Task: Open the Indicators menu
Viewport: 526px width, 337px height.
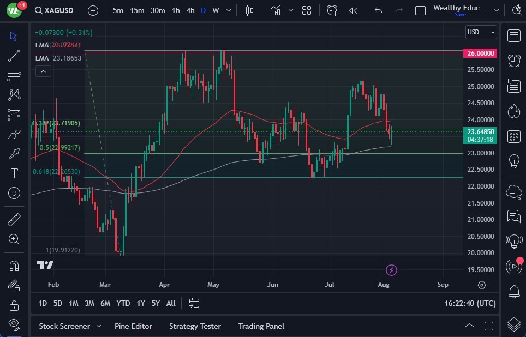Action: (x=275, y=10)
